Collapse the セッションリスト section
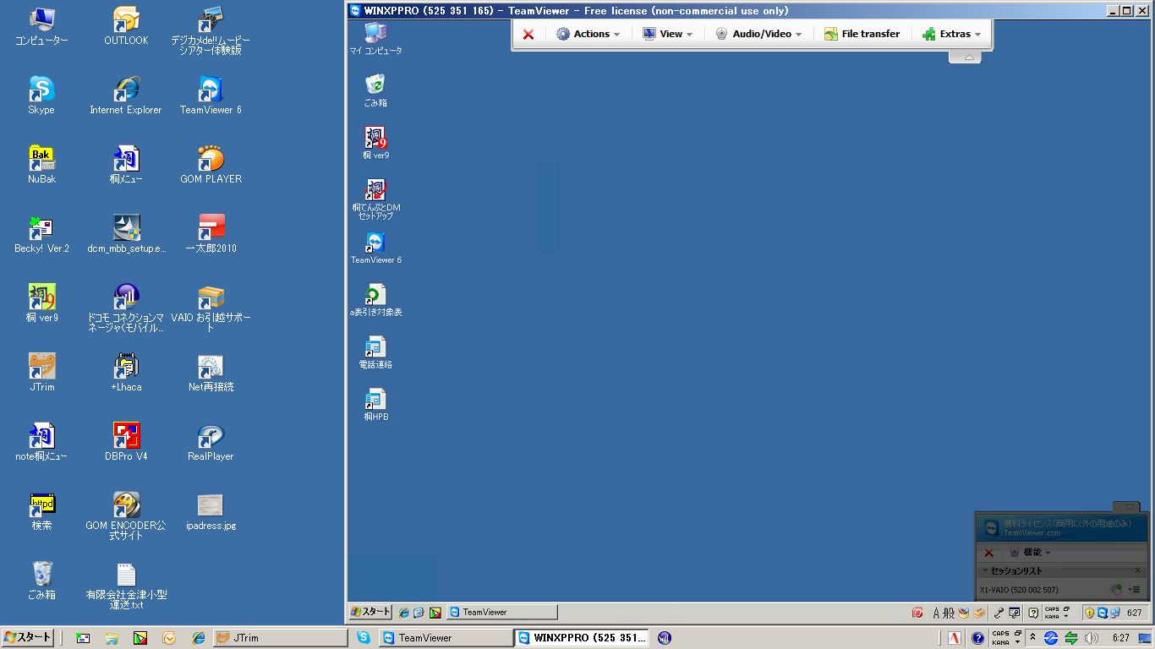Image resolution: width=1155 pixels, height=649 pixels. [x=985, y=570]
